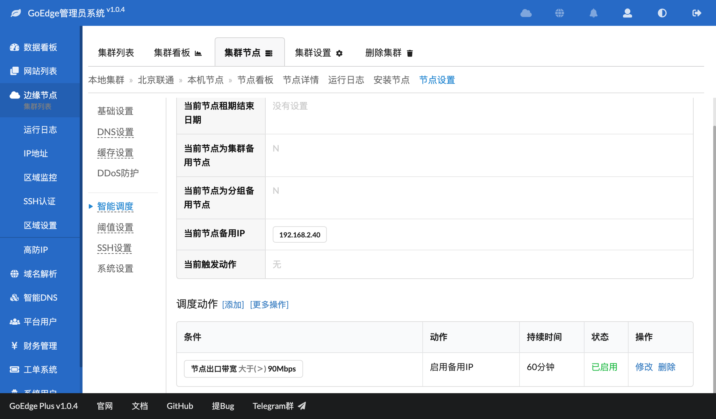
Task: Click the logout icon
Action: coord(697,13)
